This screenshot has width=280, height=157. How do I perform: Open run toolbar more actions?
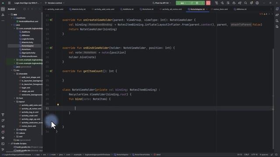(x=202, y=3)
